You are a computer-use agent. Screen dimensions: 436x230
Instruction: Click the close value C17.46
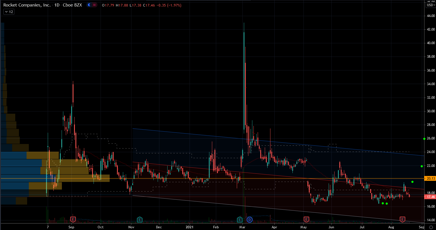click(x=149, y=5)
